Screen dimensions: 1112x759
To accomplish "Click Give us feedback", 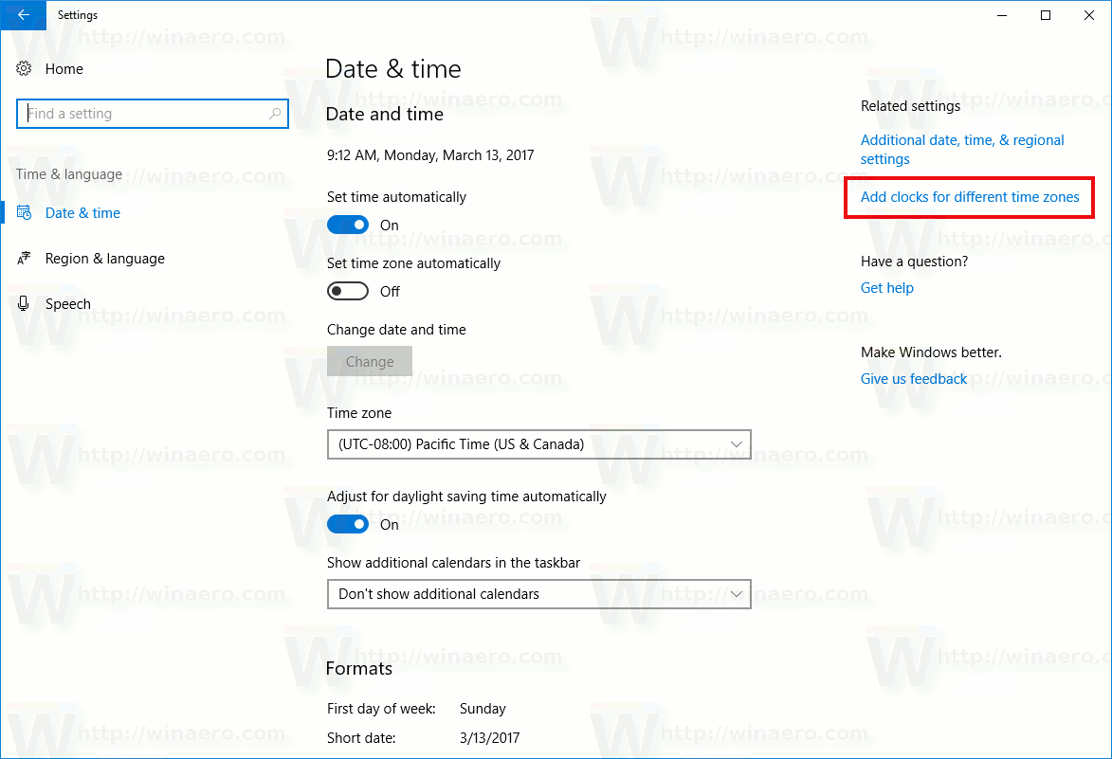I will (913, 378).
